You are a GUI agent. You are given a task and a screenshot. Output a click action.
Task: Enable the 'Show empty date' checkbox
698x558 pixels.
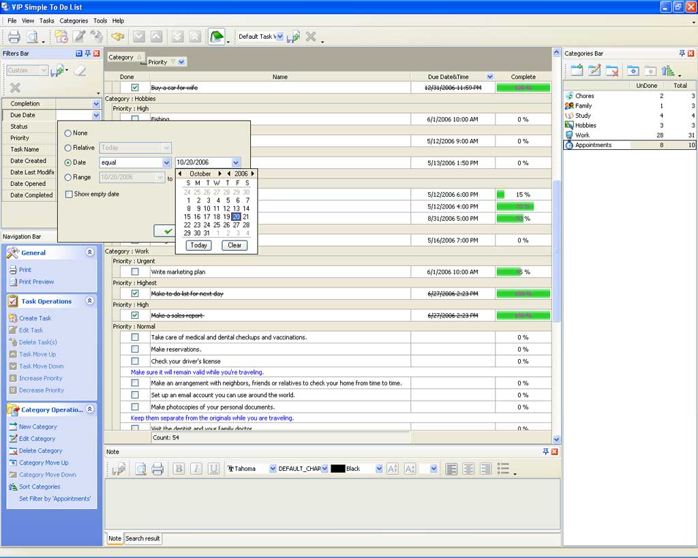(69, 194)
